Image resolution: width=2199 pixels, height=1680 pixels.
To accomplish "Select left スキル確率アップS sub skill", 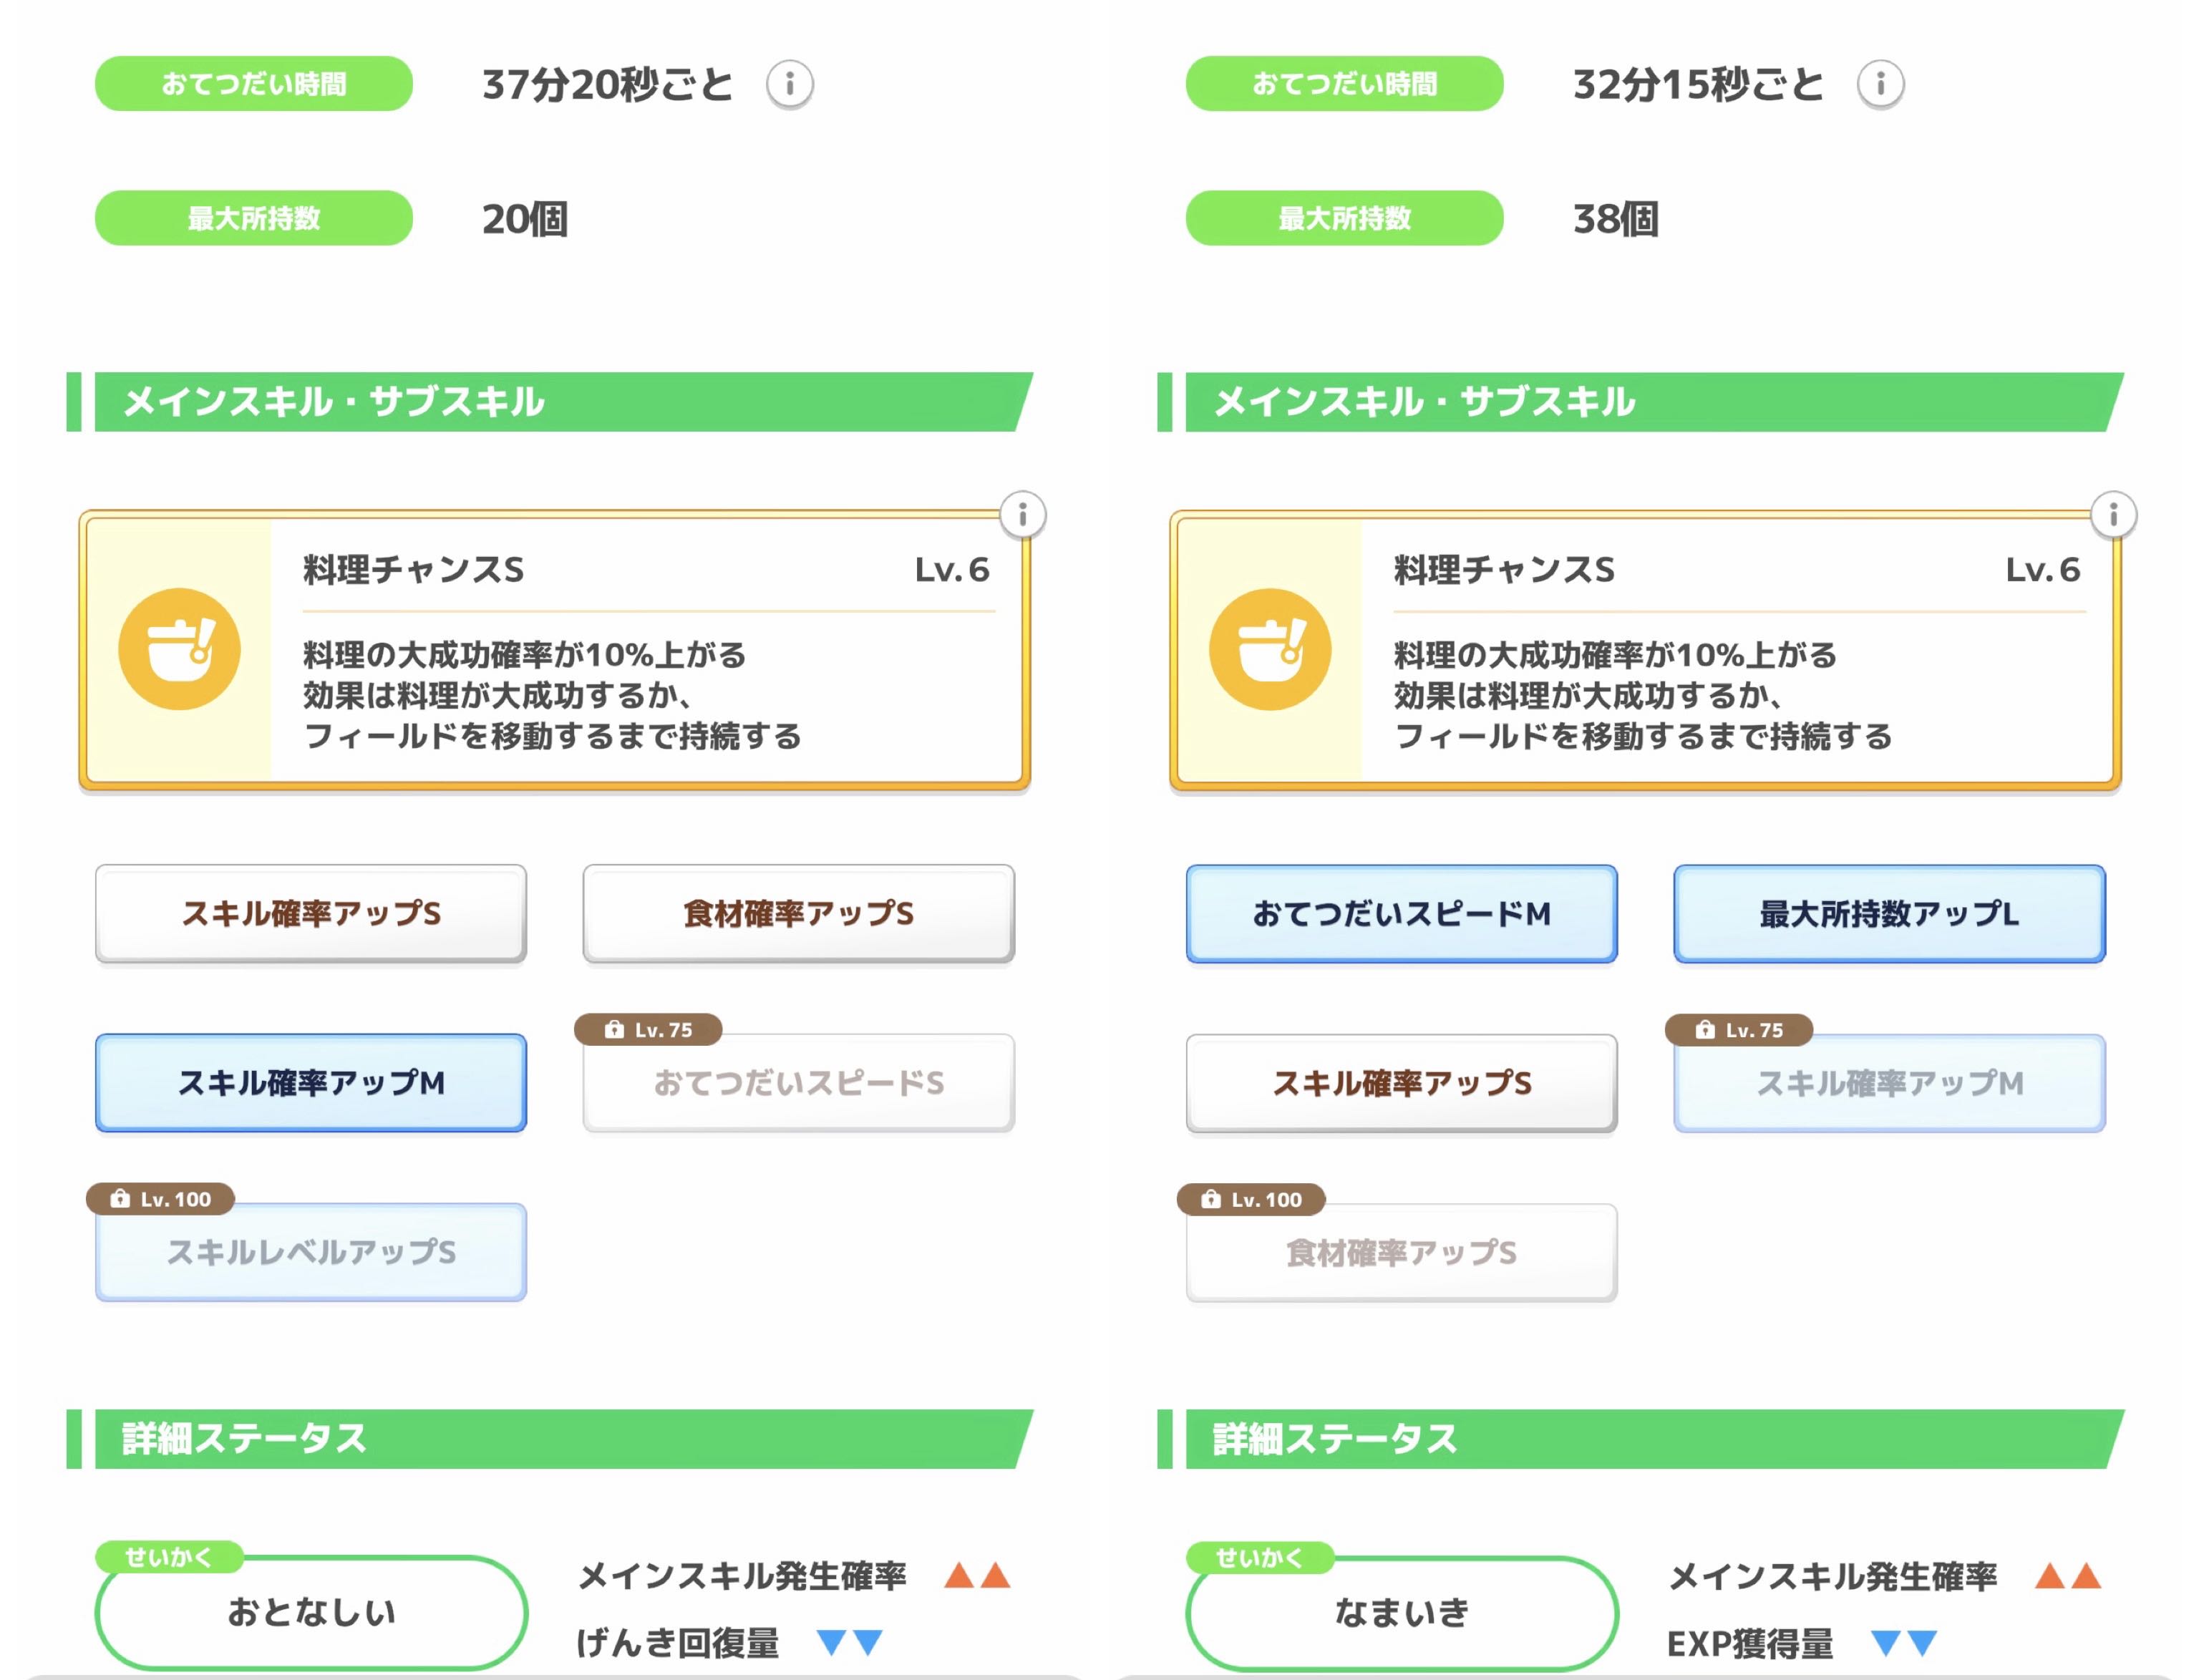I will pos(311,913).
